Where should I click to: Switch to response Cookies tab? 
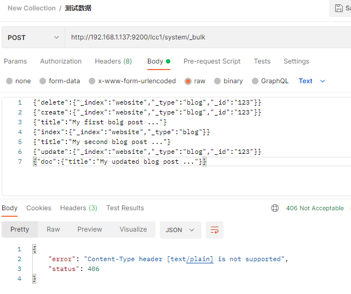coord(39,208)
